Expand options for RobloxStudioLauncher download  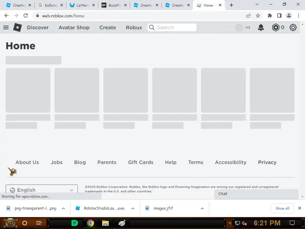pos(133,208)
